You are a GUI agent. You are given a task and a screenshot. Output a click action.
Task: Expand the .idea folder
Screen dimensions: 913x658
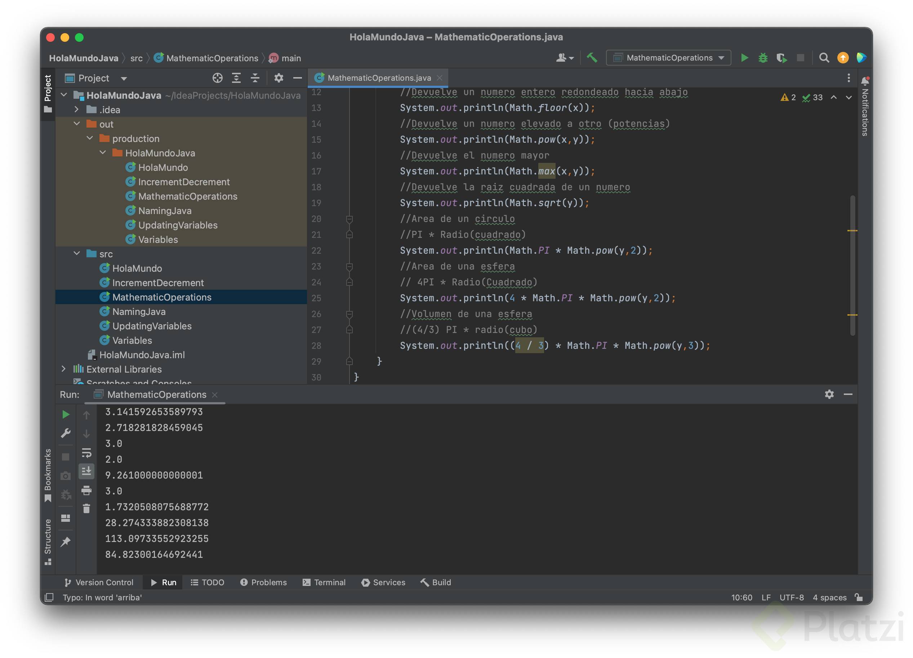(76, 110)
